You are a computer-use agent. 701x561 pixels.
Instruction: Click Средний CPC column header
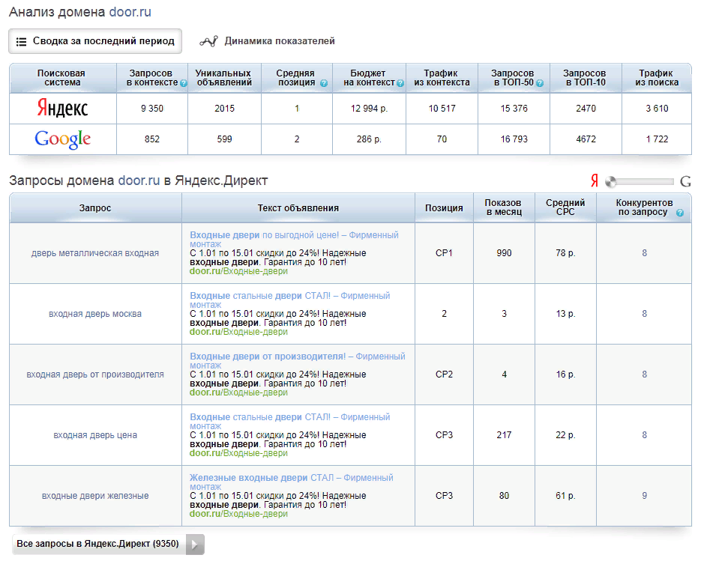point(565,207)
